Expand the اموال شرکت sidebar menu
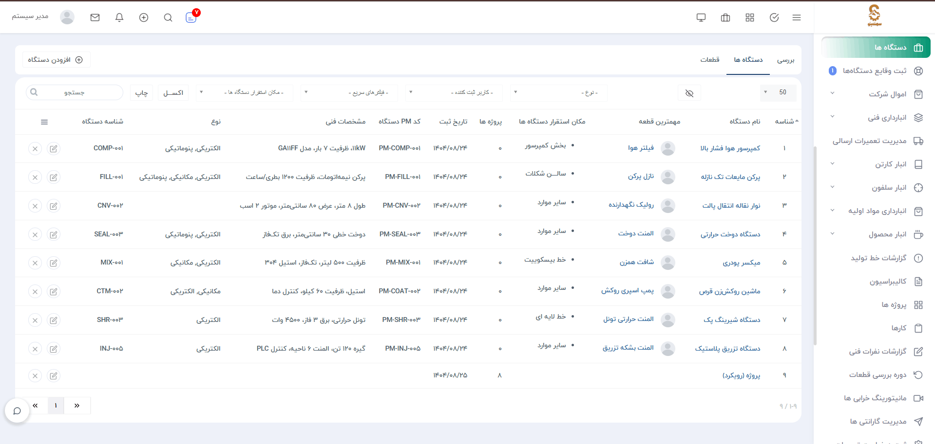 click(x=876, y=94)
